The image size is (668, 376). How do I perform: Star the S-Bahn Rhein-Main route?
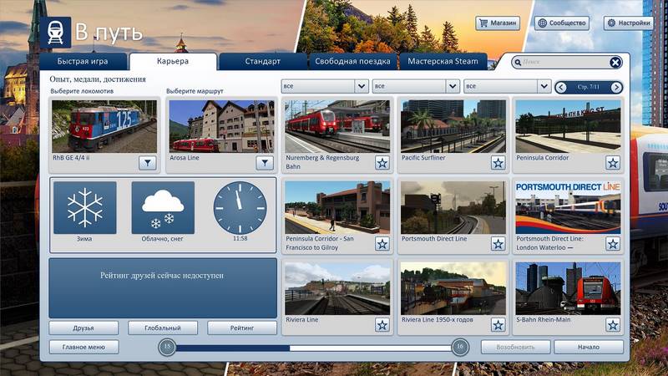click(613, 324)
